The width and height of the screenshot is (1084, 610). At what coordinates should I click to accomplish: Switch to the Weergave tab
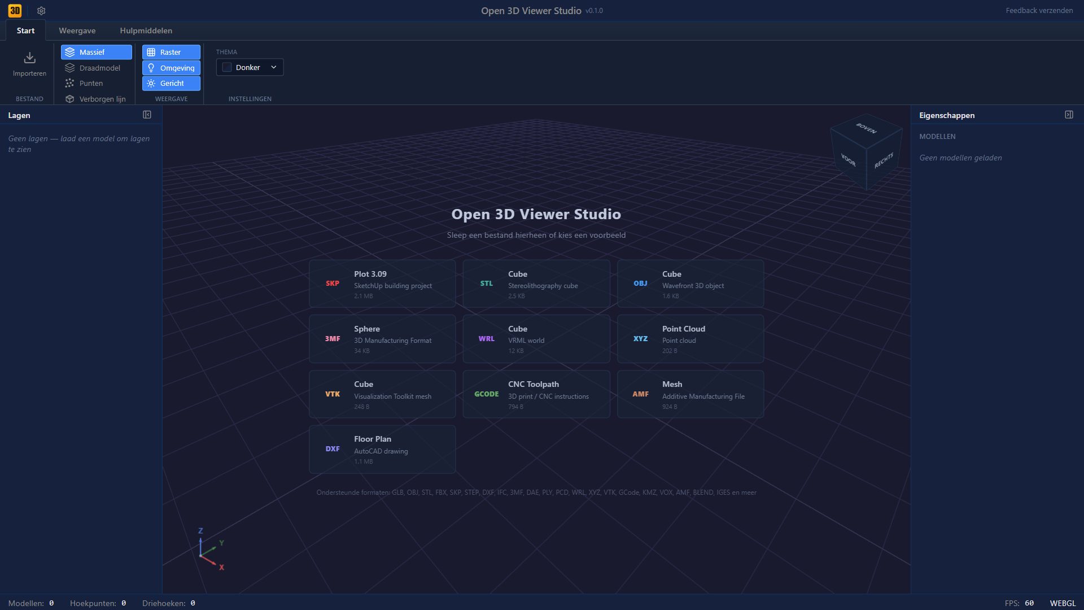click(x=77, y=30)
